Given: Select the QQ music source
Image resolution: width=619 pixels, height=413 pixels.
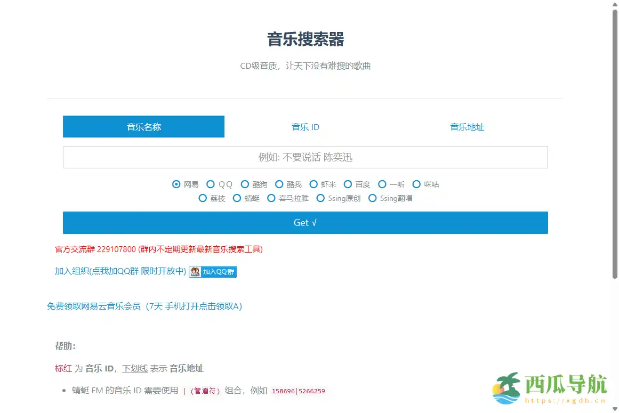Looking at the screenshot, I should [211, 184].
